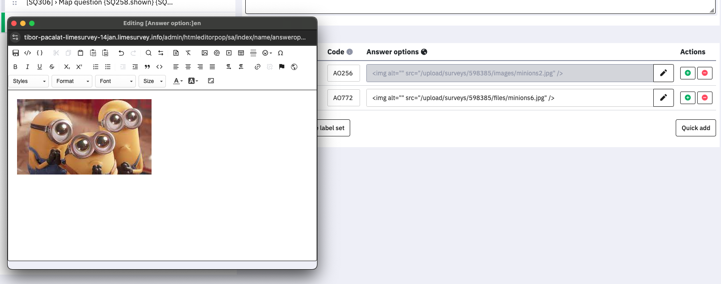Click the curly braces placeholder icon
Image resolution: width=721 pixels, height=284 pixels.
40,53
